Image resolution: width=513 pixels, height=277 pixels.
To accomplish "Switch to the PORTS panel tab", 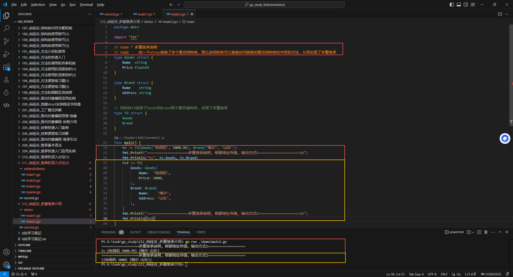I will click(x=201, y=232).
